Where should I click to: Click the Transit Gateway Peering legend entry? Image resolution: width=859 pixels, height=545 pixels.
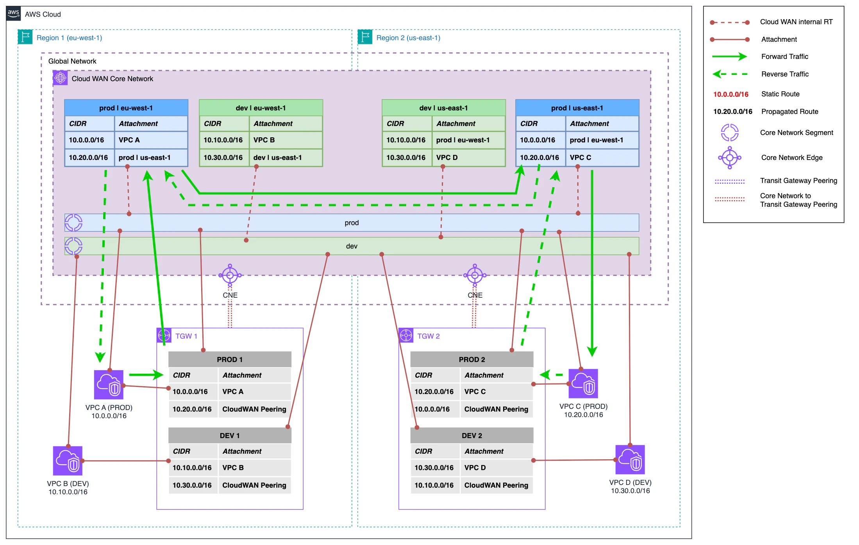798,180
